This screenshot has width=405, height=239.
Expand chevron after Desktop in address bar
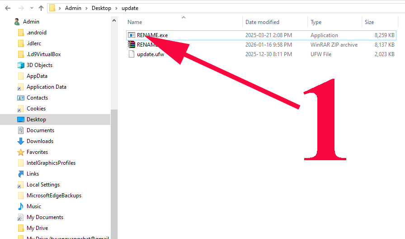pyautogui.click(x=116, y=8)
